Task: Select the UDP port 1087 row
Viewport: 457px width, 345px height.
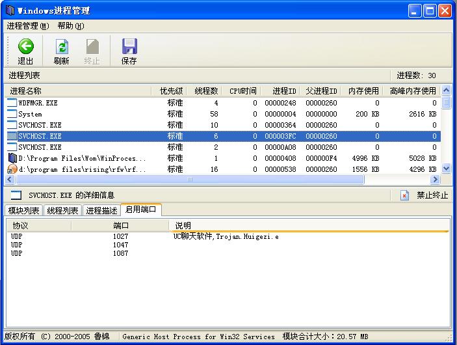Action: [228, 253]
